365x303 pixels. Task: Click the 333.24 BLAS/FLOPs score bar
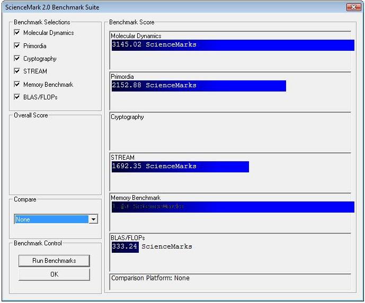[x=125, y=247]
